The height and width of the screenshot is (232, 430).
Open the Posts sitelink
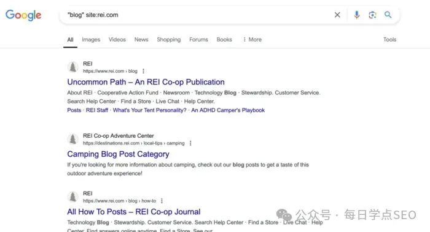point(74,110)
